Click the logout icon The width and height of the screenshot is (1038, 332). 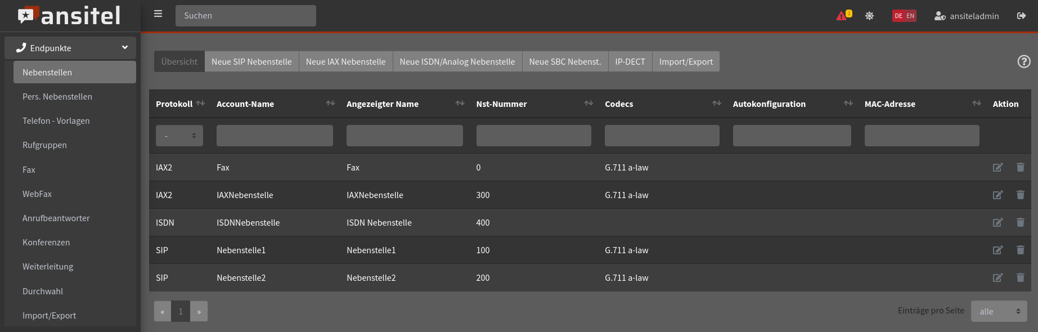pos(1021,16)
